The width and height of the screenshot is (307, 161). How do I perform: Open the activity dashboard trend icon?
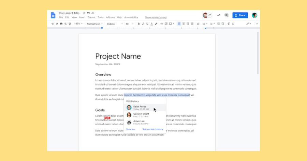tap(219, 15)
